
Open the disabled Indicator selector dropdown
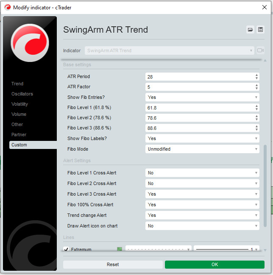[170, 51]
